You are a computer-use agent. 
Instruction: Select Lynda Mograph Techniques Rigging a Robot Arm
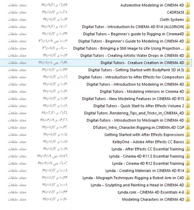[x=133, y=178]
